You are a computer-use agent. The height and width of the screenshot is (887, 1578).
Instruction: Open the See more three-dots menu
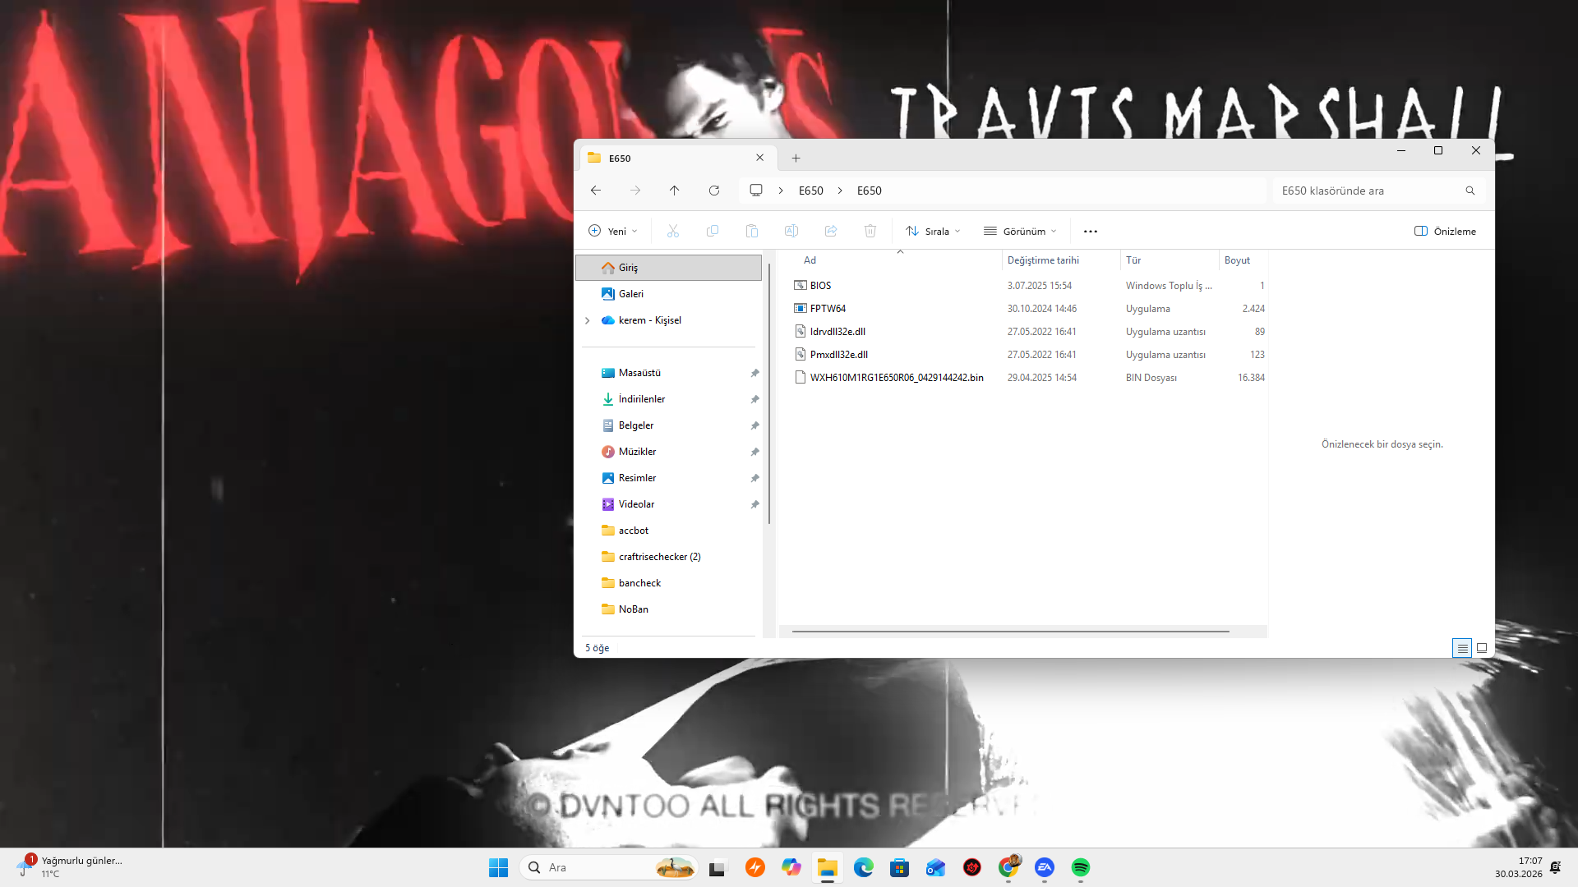(x=1091, y=232)
